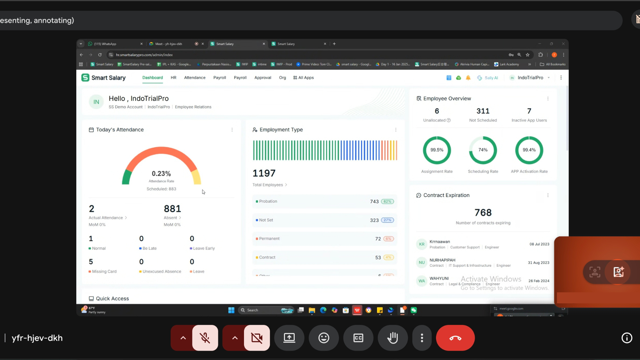
Task: Toggle the muted microphone button
Action: 205,338
